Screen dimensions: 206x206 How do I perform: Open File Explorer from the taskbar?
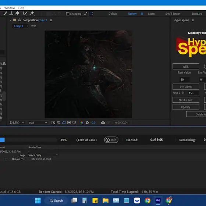(106, 200)
